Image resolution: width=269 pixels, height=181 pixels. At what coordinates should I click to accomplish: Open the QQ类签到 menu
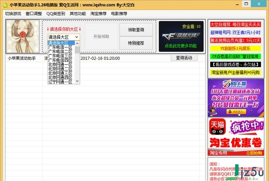(x=56, y=13)
